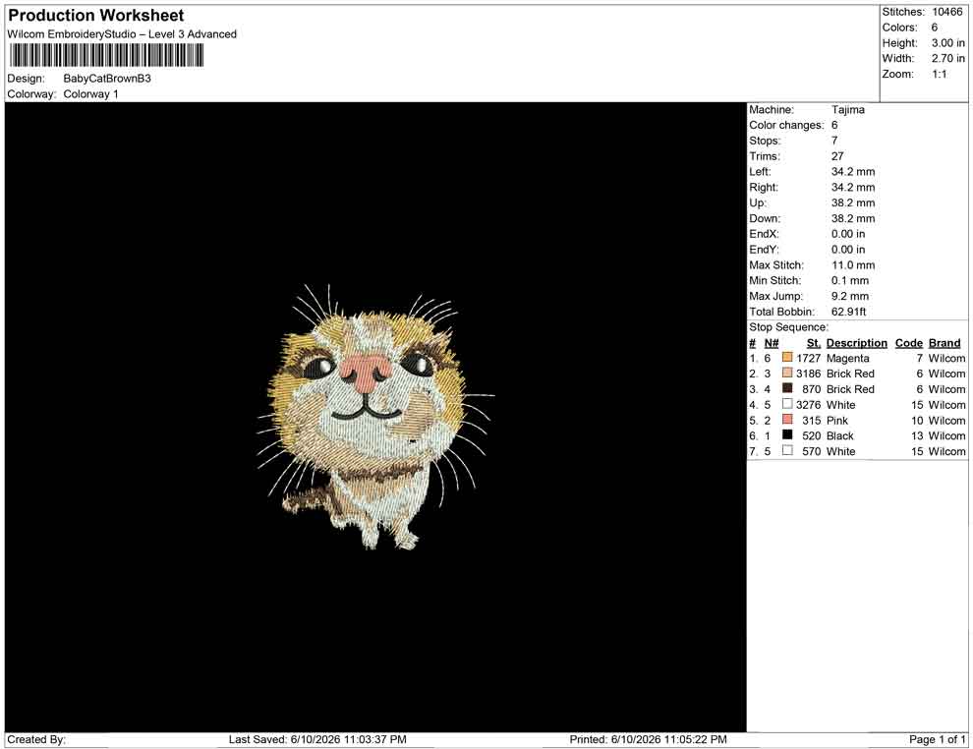
Task: Click the Created By label
Action: (x=36, y=739)
